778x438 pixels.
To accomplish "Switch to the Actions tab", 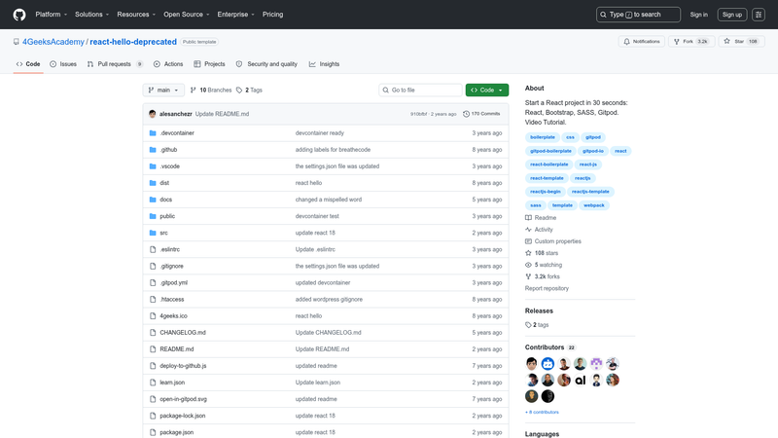I will [168, 64].
